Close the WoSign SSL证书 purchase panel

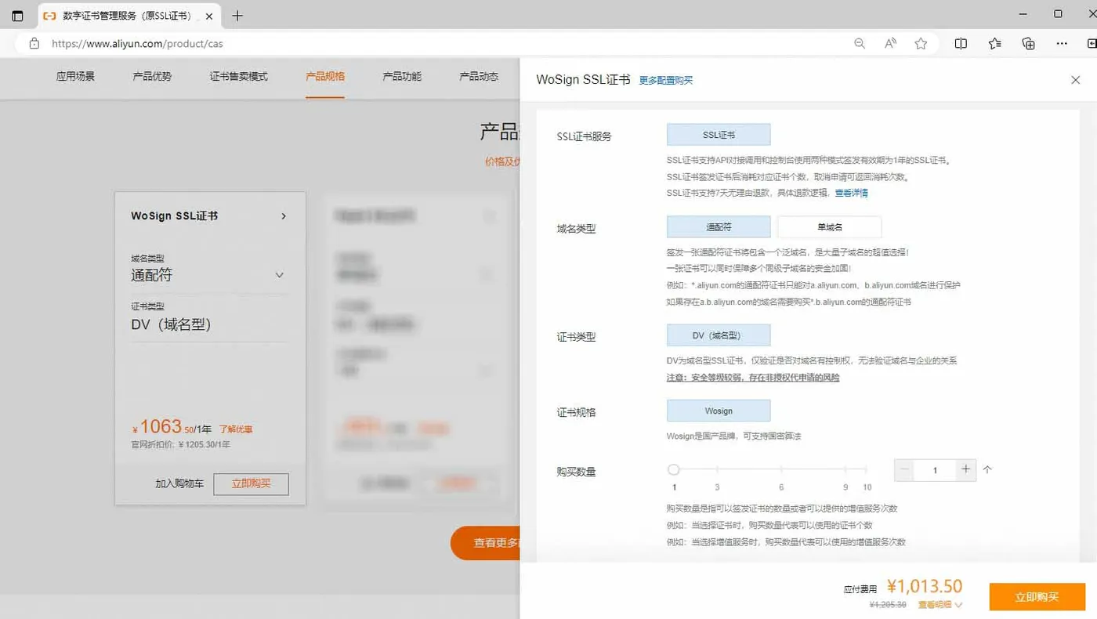(1075, 80)
